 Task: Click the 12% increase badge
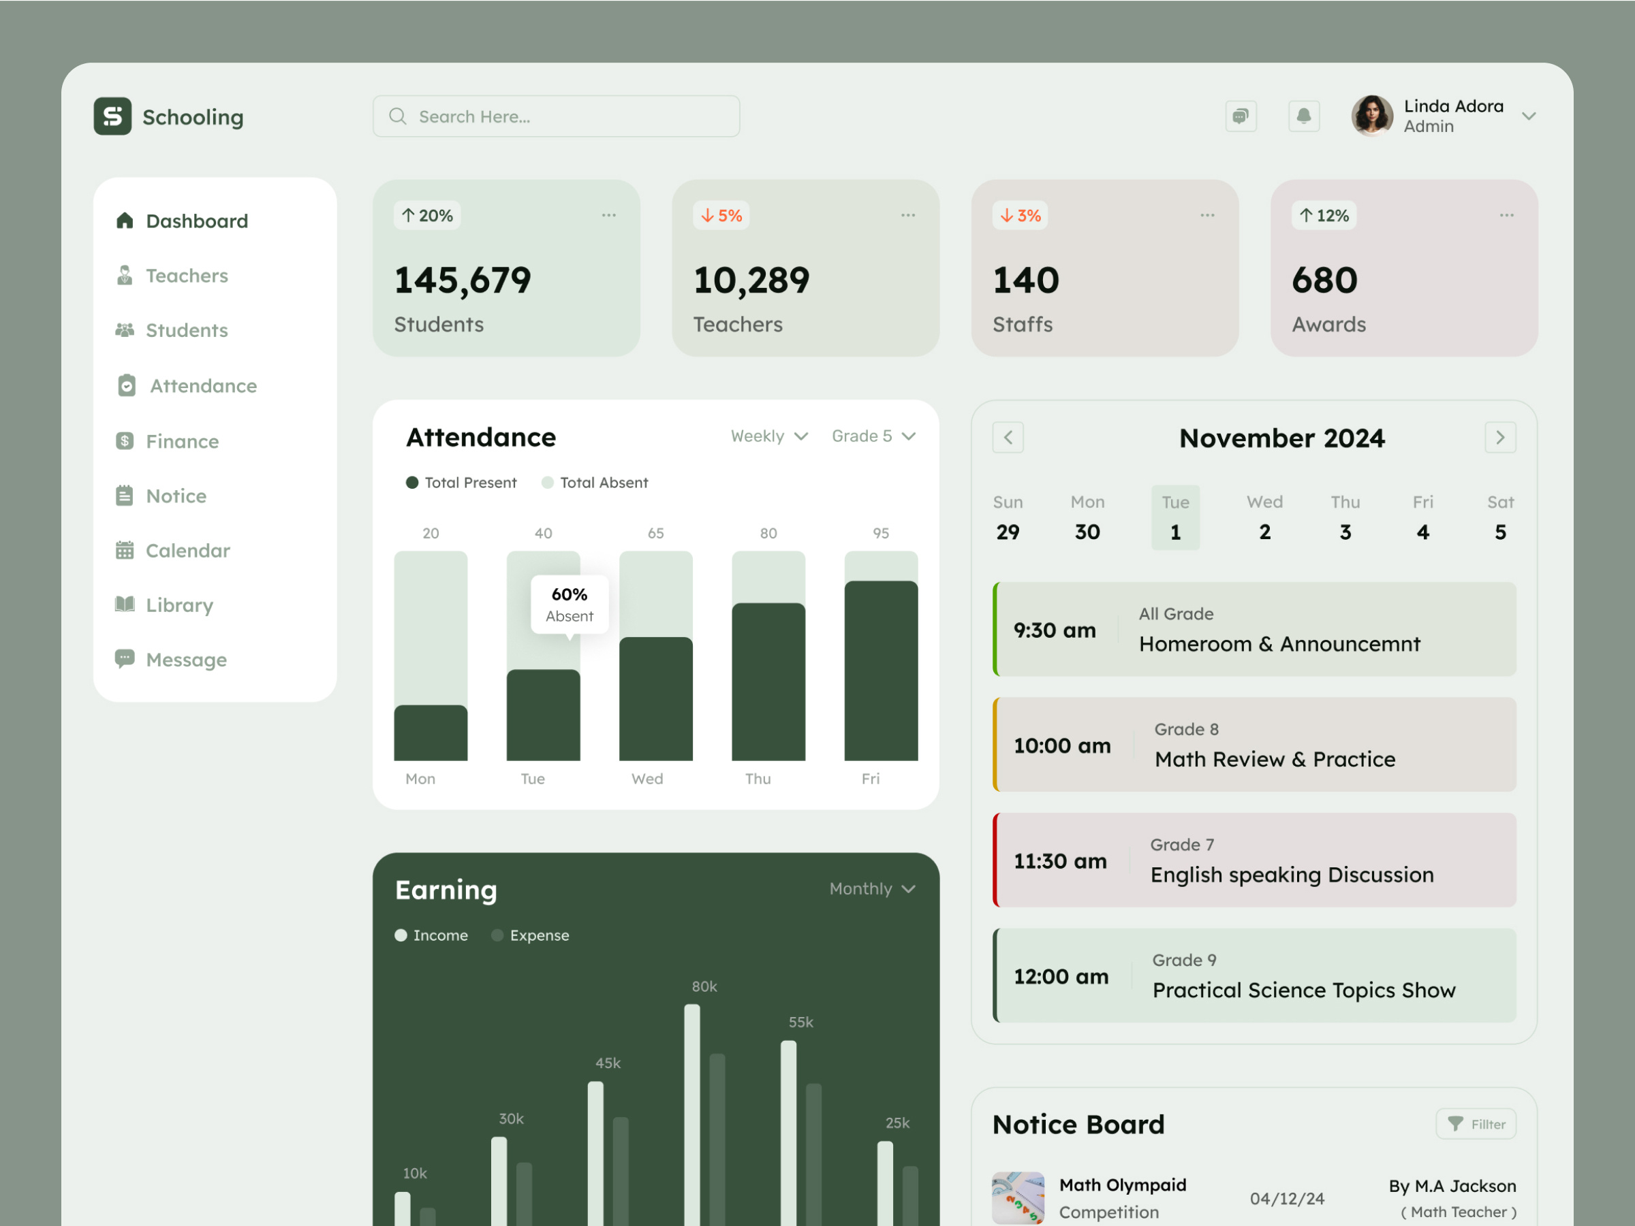pos(1324,216)
